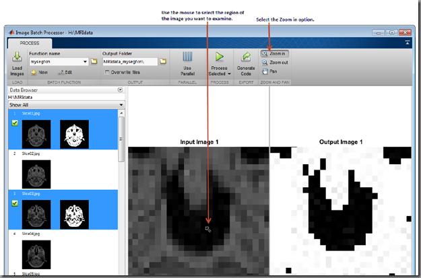Click Slice02.jpg file name
The width and height of the screenshot is (421, 278).
[x=31, y=153]
